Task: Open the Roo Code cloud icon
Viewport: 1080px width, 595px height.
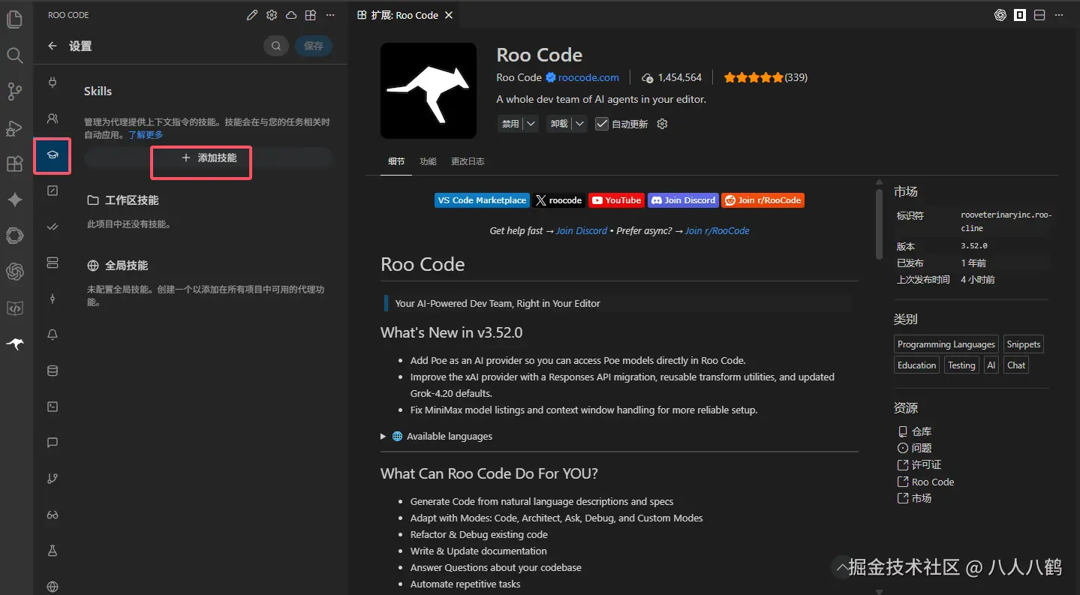Action: pyautogui.click(x=291, y=15)
